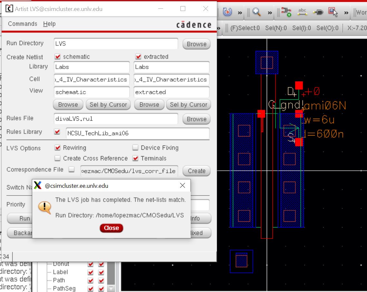Click the warning icon in LVS dialog

pyautogui.click(x=44, y=207)
